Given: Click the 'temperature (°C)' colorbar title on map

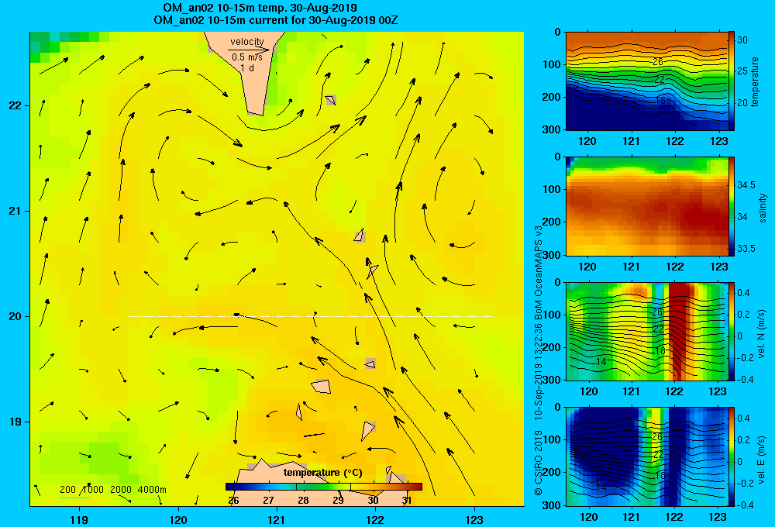Looking at the screenshot, I should tap(322, 473).
